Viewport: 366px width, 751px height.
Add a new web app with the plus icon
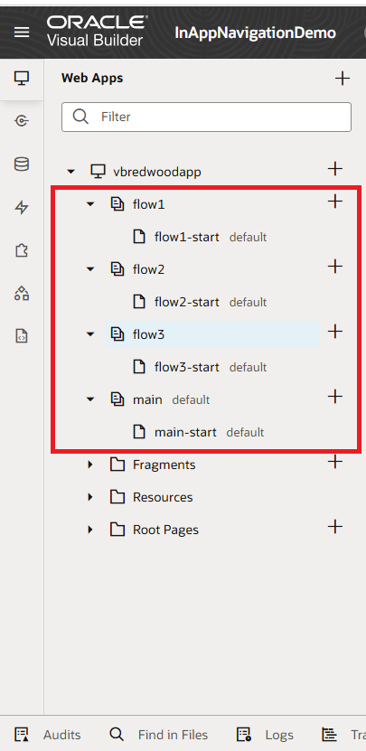pyautogui.click(x=343, y=78)
